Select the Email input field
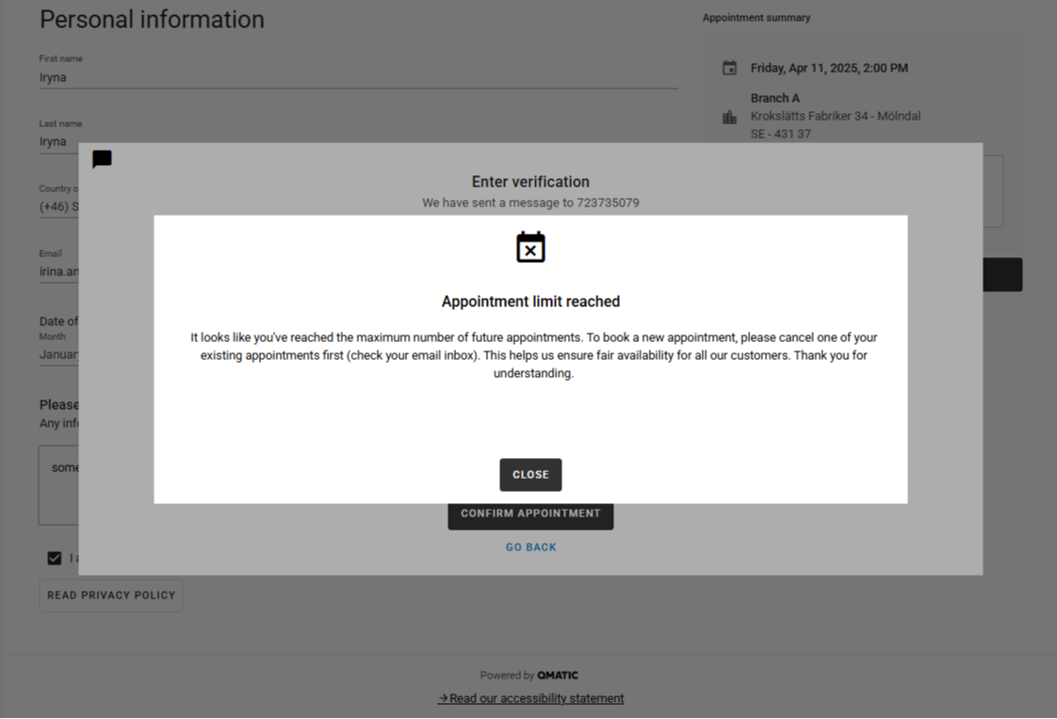 coord(58,271)
